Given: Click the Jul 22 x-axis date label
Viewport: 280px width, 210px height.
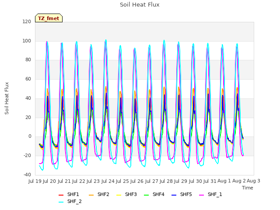Looking at the screenshot, I should [x=79, y=181].
